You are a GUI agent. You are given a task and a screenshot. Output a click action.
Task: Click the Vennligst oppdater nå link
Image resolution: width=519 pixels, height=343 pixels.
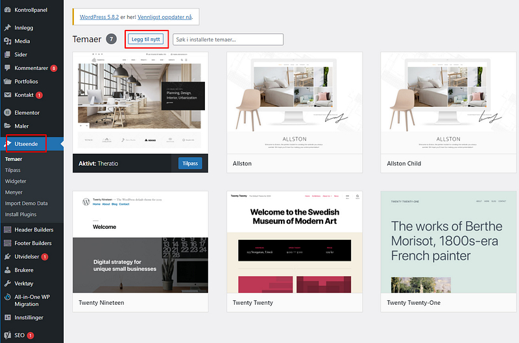point(165,17)
